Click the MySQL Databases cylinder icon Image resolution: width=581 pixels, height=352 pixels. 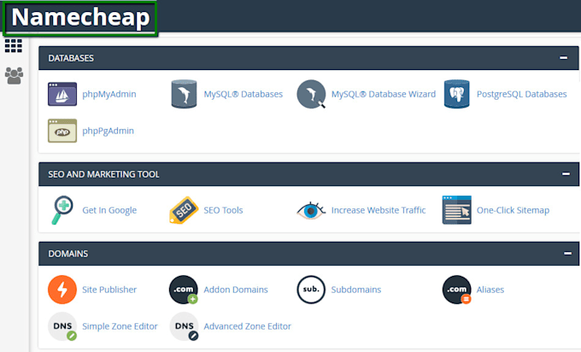(x=184, y=94)
